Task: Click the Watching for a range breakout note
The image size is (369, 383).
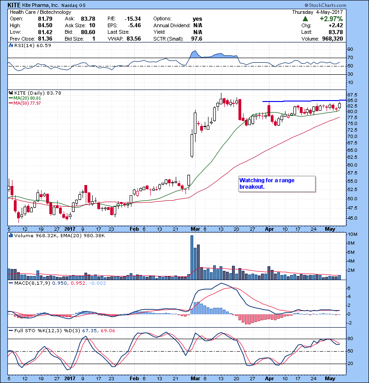Action: (x=277, y=184)
